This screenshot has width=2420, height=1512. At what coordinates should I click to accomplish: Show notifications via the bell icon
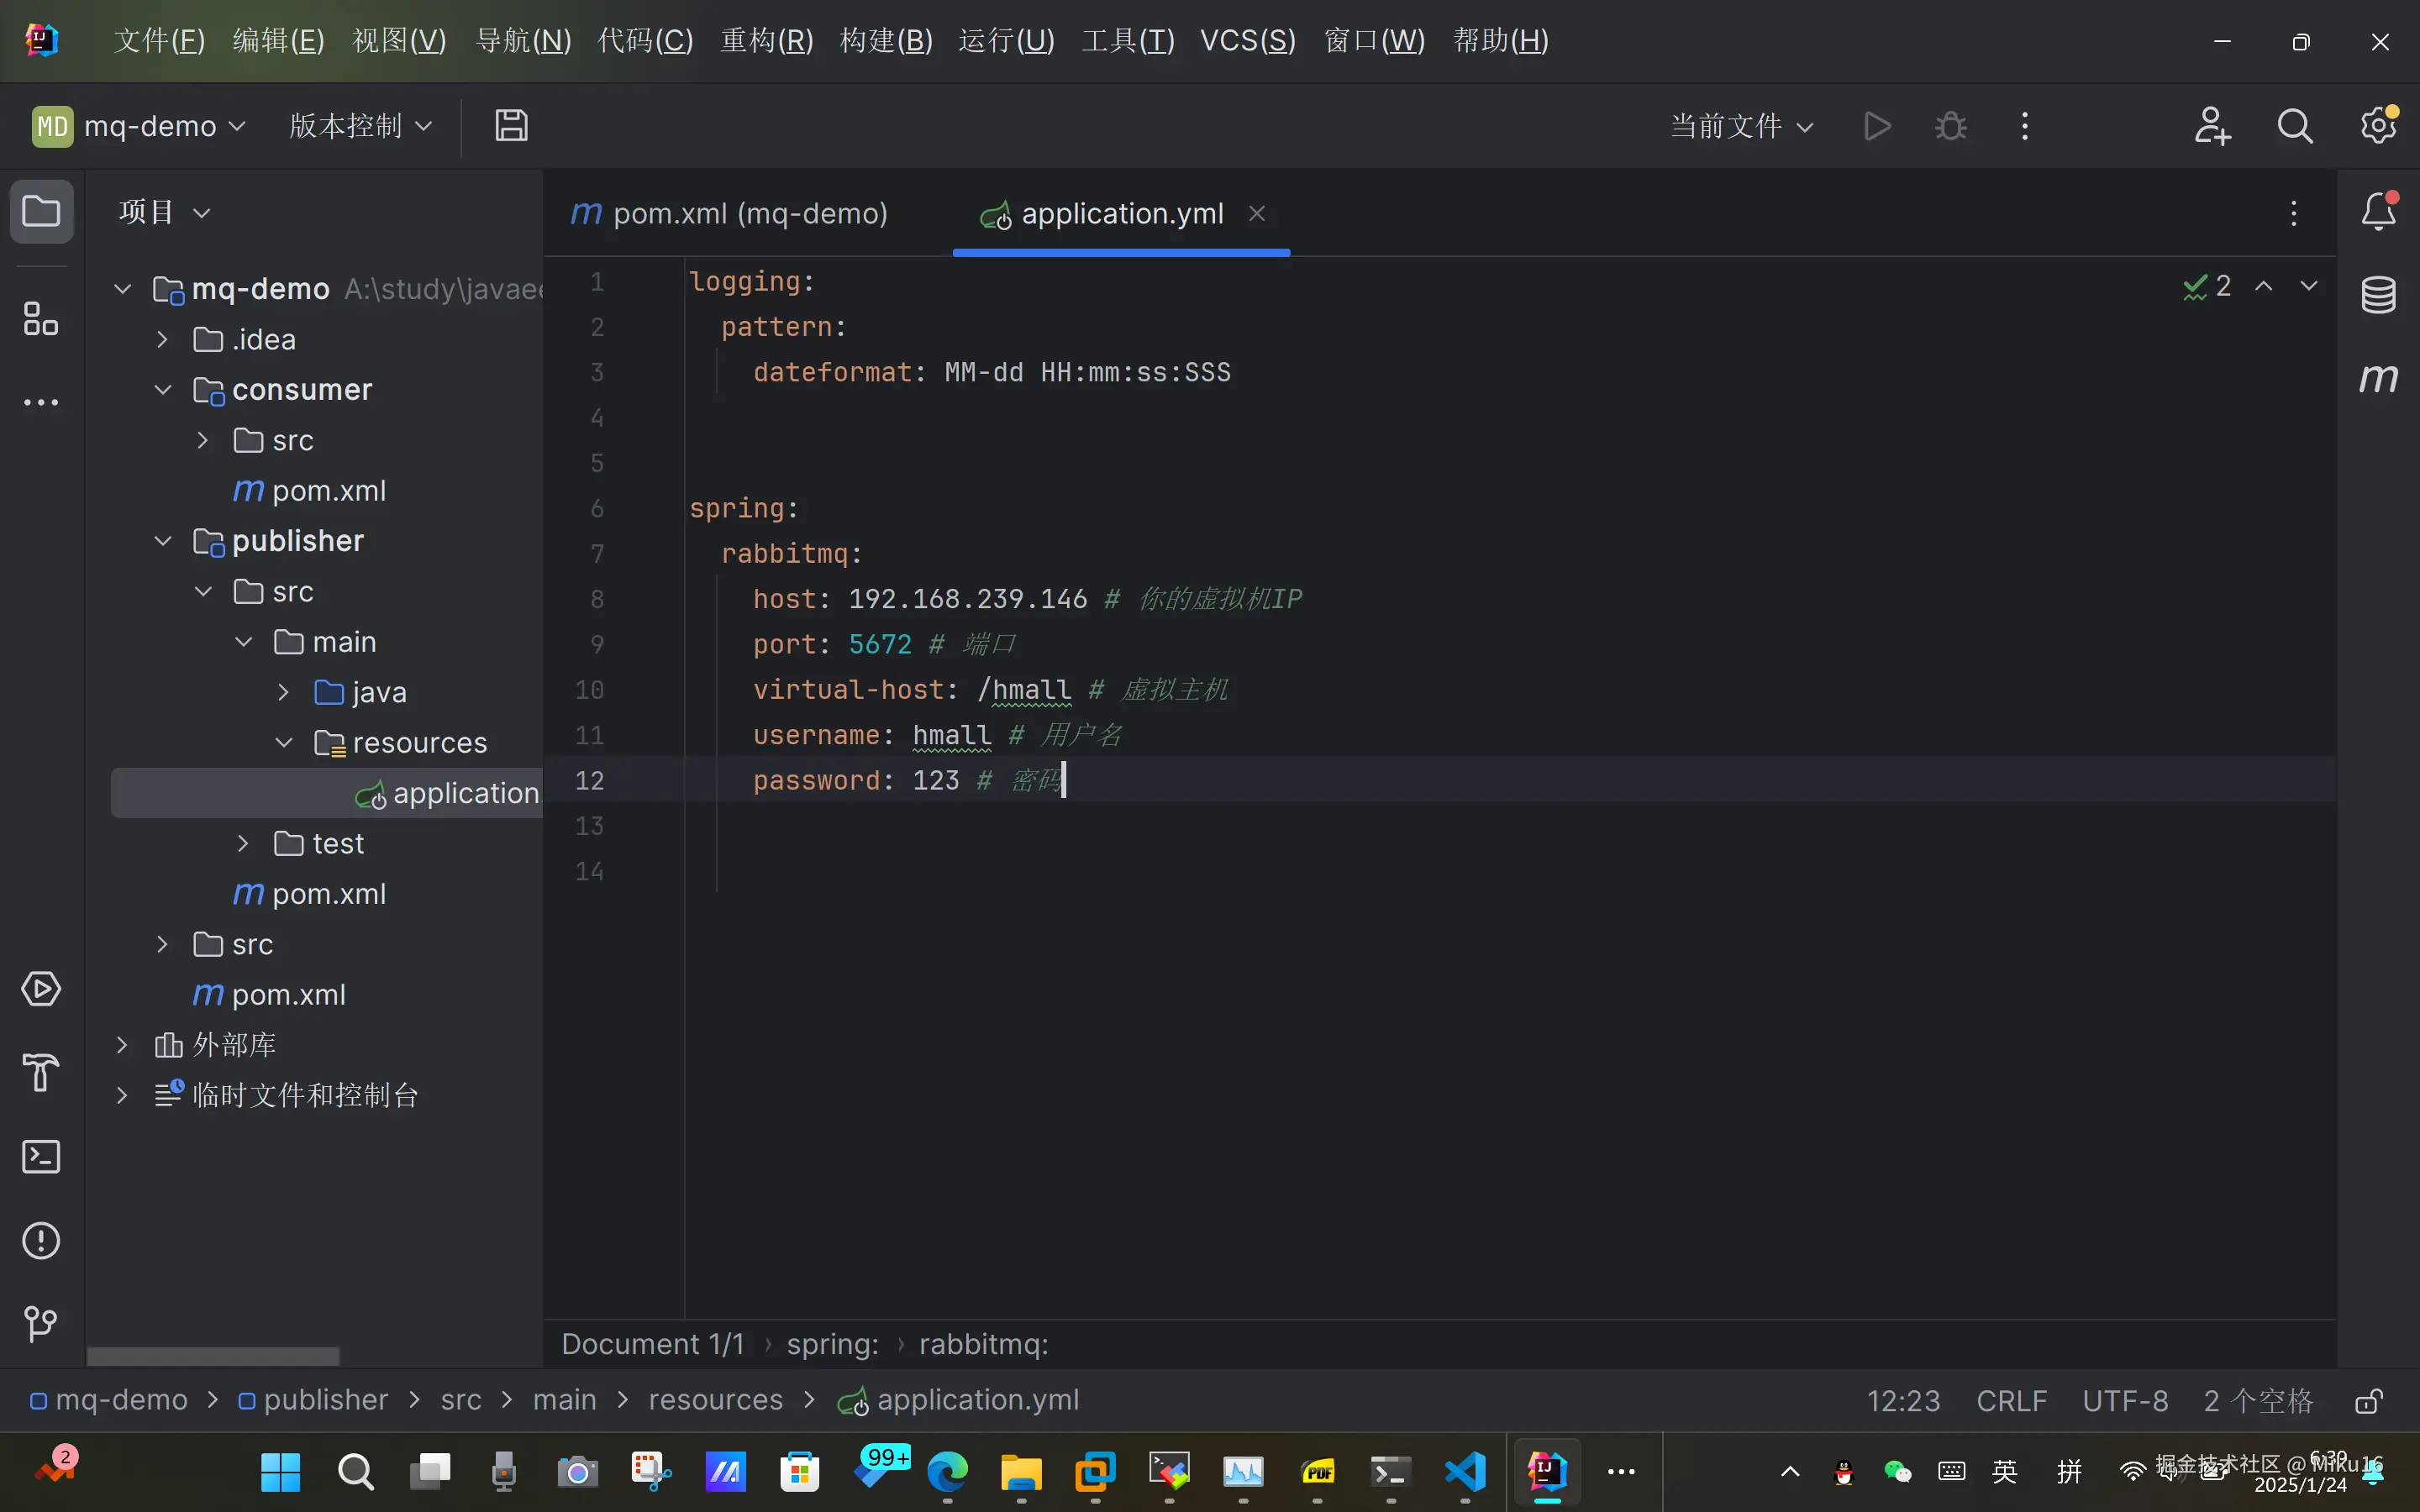tap(2378, 212)
